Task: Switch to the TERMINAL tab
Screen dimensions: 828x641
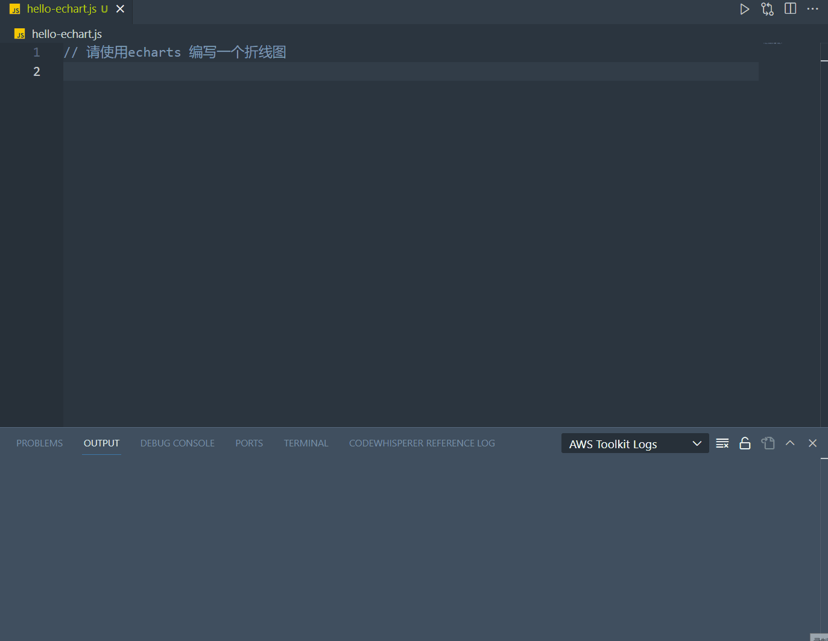Action: [x=306, y=443]
